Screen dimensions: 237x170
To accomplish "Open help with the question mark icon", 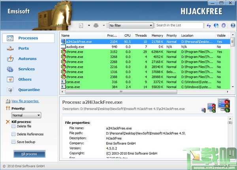I will tap(233, 25).
